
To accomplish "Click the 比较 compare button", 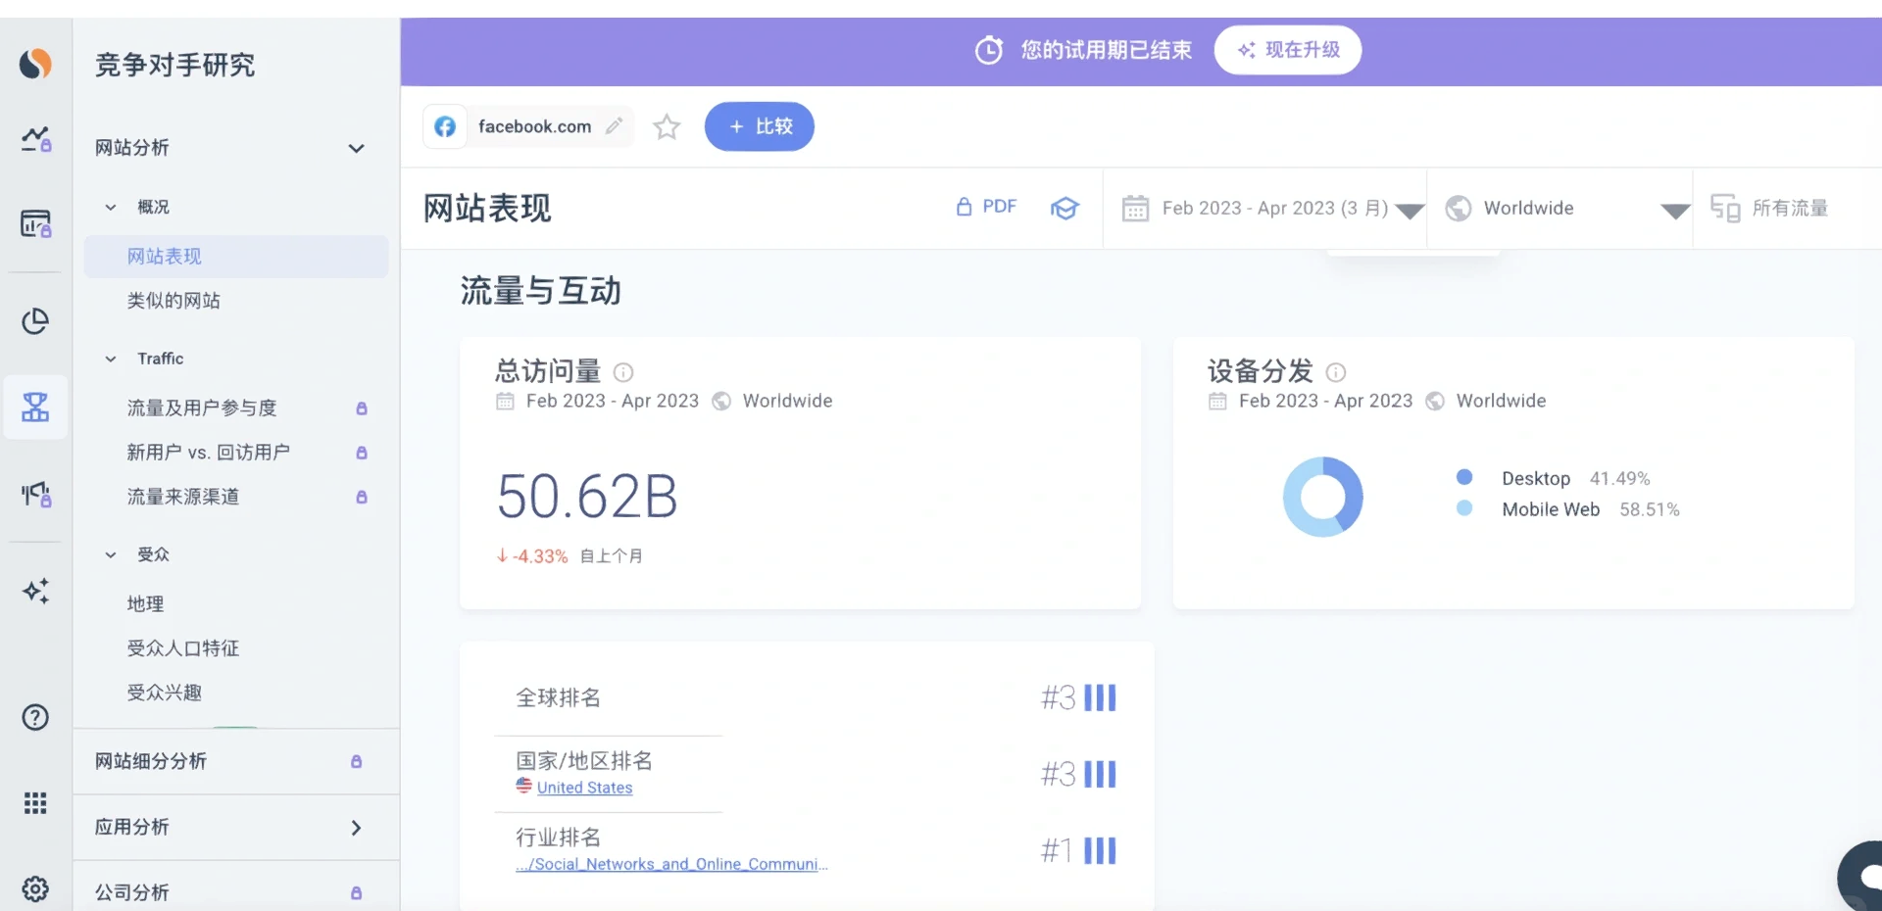I will [760, 126].
